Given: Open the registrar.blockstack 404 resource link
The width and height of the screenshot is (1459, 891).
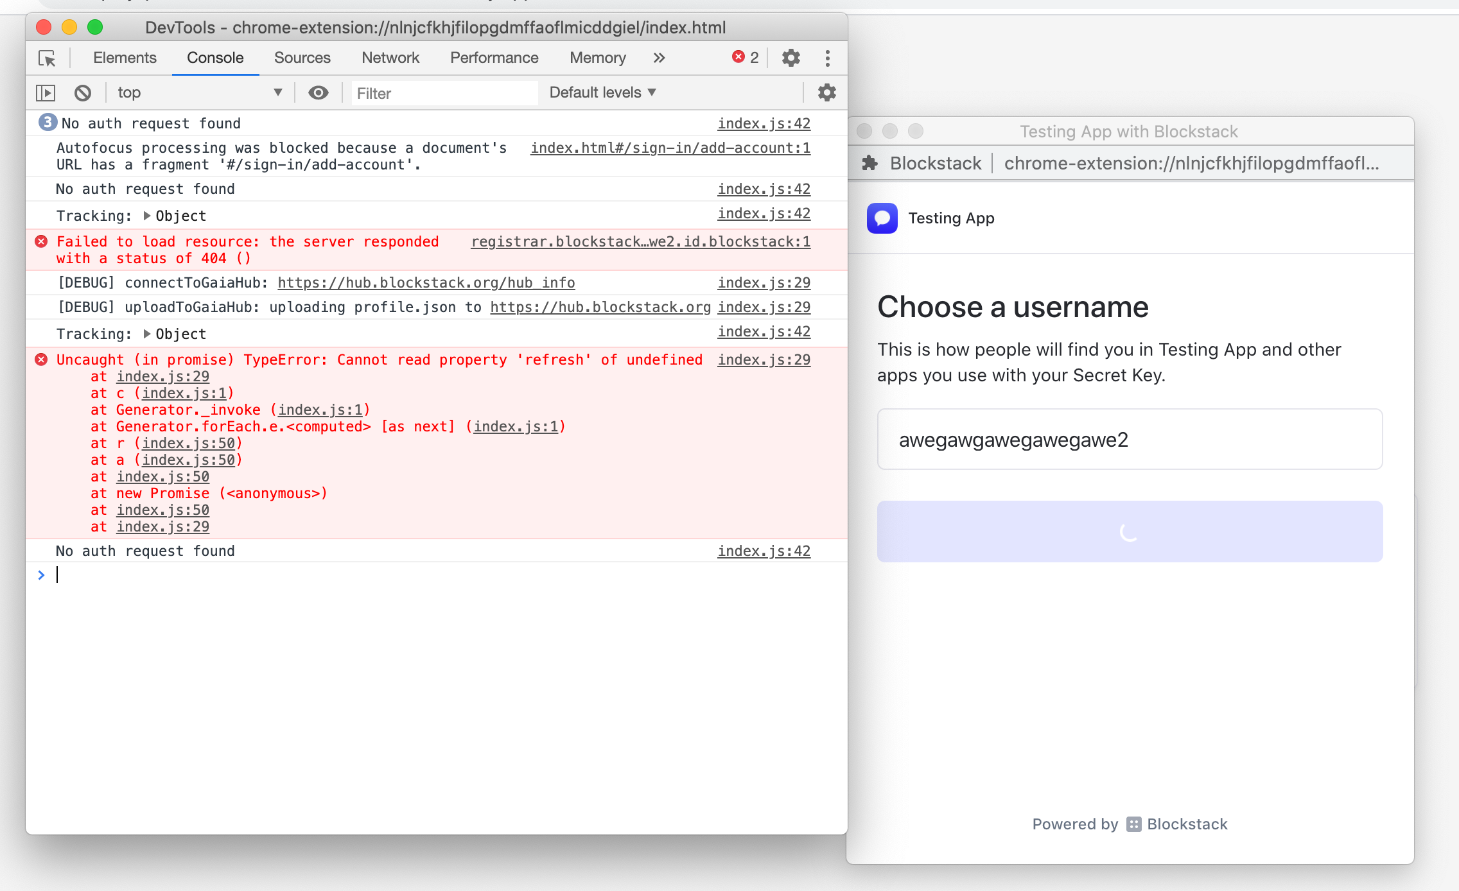Looking at the screenshot, I should pos(641,241).
